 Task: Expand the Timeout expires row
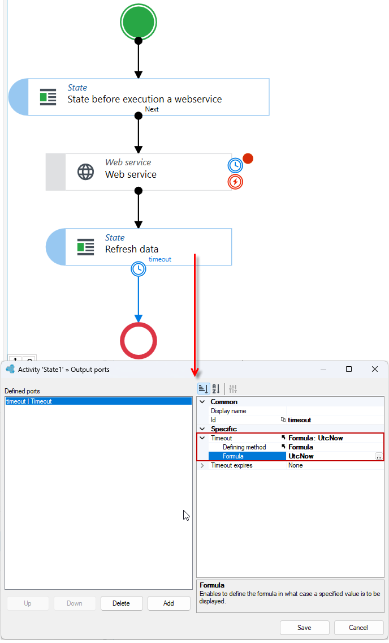pos(202,465)
